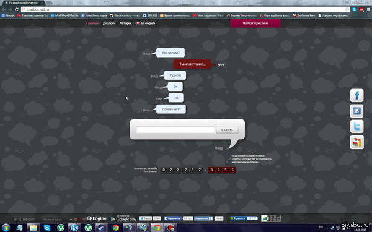Click the Tweet button in the footer
This screenshot has width=372, height=232.
[x=146, y=218]
